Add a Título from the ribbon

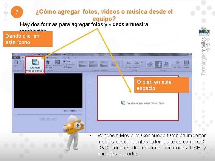pyautogui.click(x=67, y=61)
